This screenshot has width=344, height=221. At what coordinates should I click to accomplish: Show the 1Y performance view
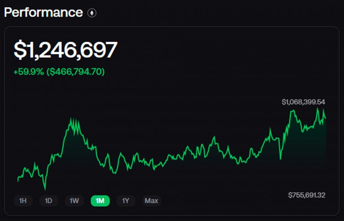[126, 201]
